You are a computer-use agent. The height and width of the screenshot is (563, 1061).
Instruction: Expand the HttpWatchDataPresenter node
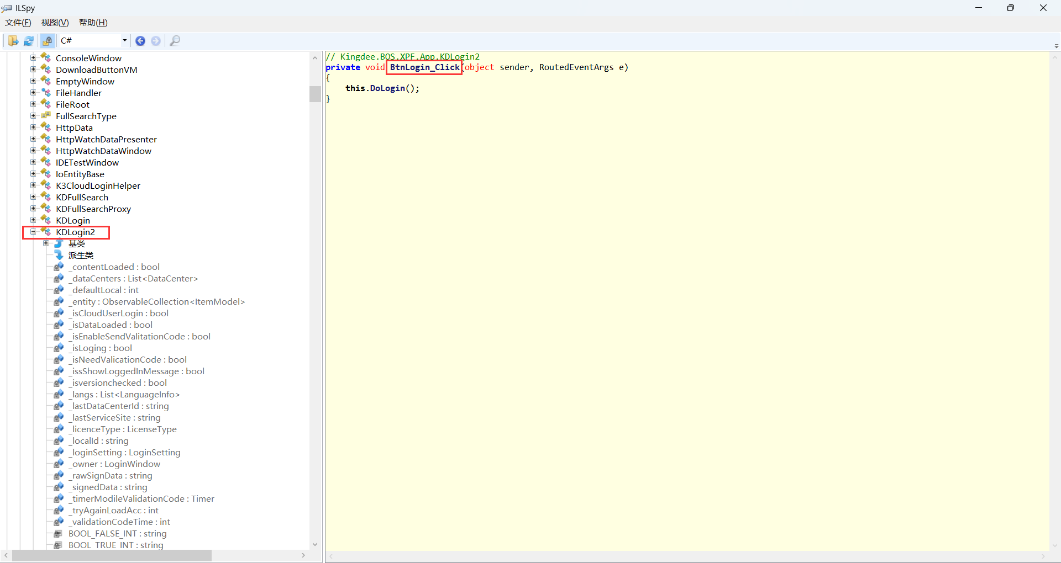coord(33,139)
